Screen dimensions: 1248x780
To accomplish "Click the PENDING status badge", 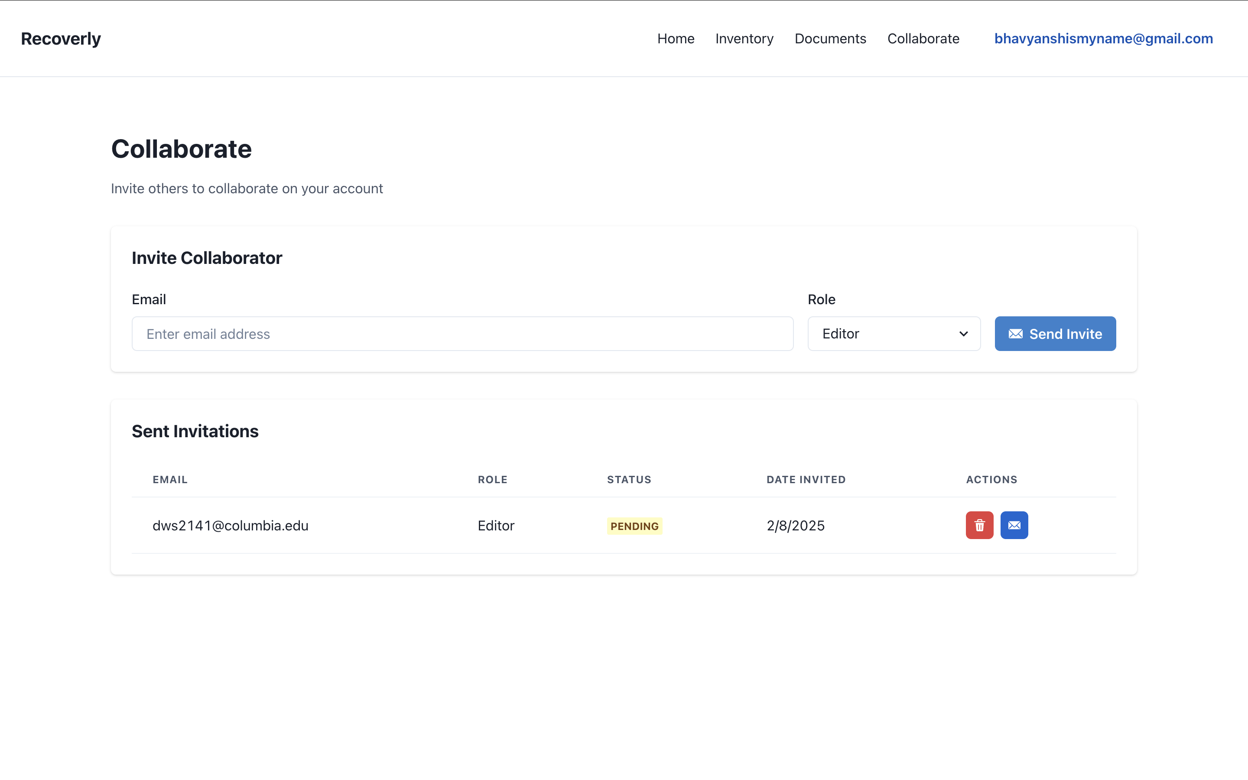I will click(x=634, y=526).
